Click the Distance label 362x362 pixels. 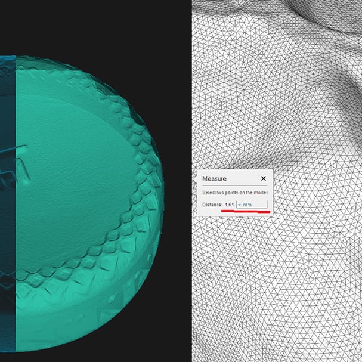(x=212, y=205)
